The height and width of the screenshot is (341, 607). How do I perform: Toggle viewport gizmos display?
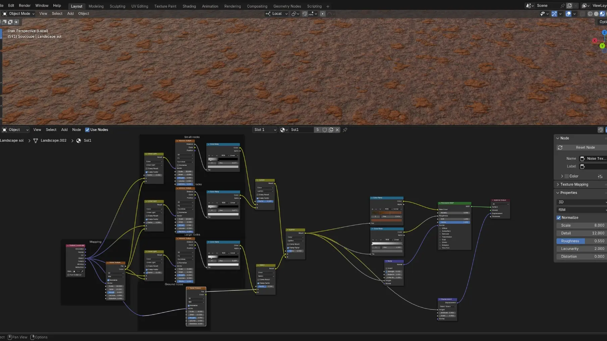554,14
